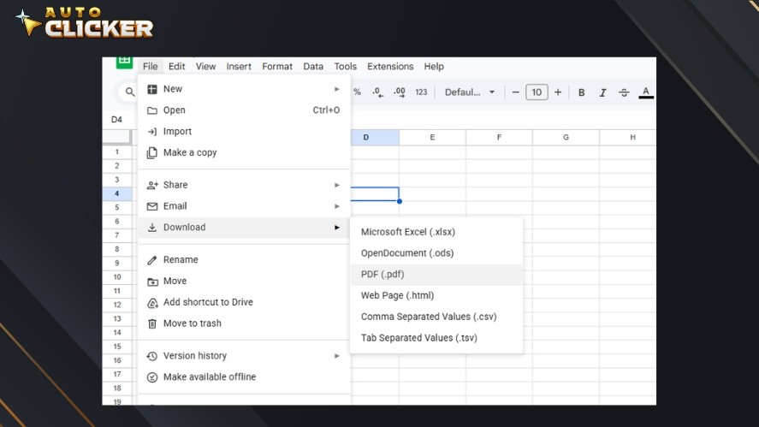Open the Edit menu
The image size is (759, 427).
(x=176, y=67)
